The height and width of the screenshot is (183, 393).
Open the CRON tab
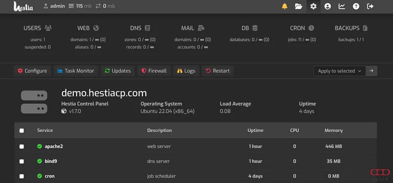click(302, 28)
